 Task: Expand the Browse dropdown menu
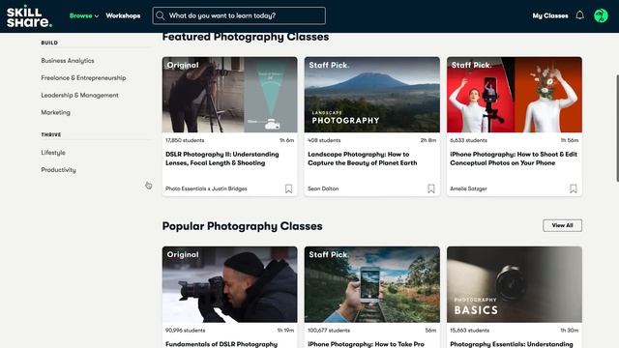point(84,15)
